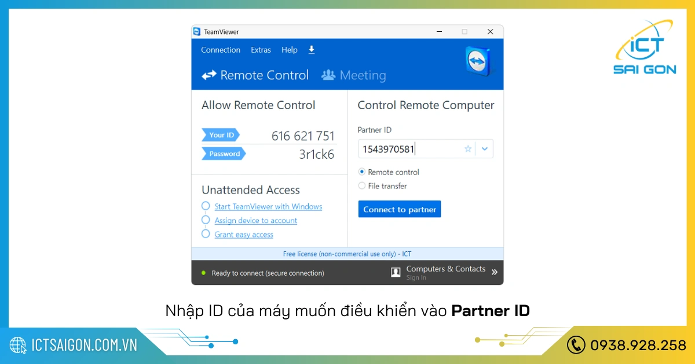
Task: Click the download arrow icon in menu bar
Action: pyautogui.click(x=312, y=50)
